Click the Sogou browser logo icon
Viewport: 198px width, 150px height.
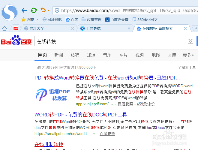(10, 13)
